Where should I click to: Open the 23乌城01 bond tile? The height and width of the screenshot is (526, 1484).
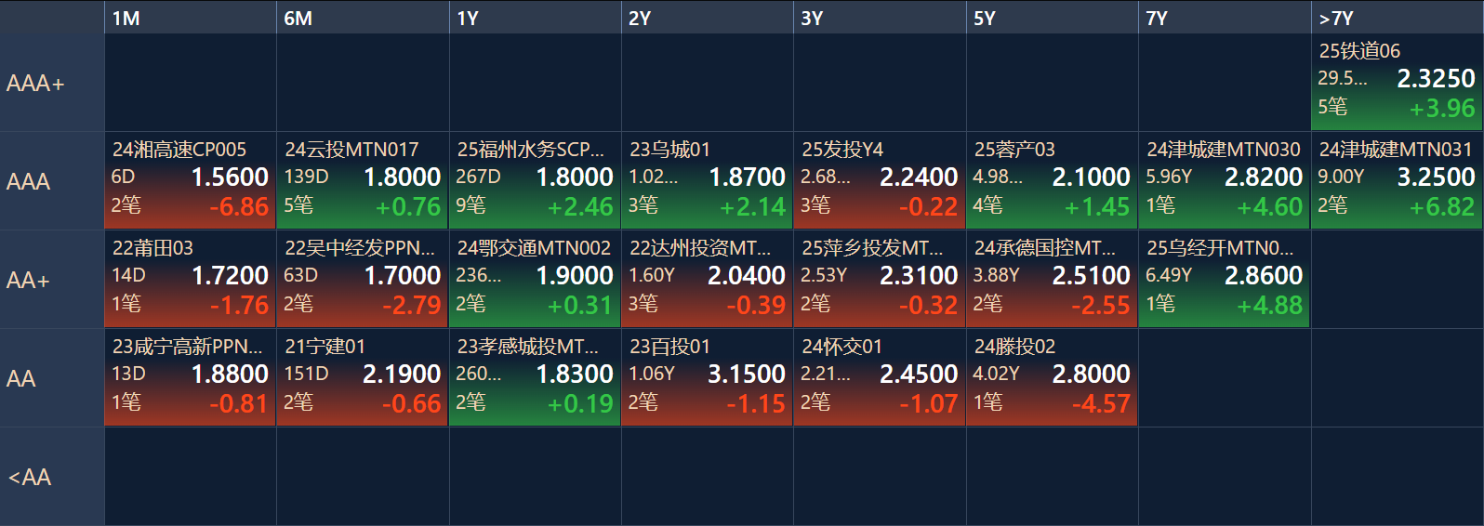[707, 180]
